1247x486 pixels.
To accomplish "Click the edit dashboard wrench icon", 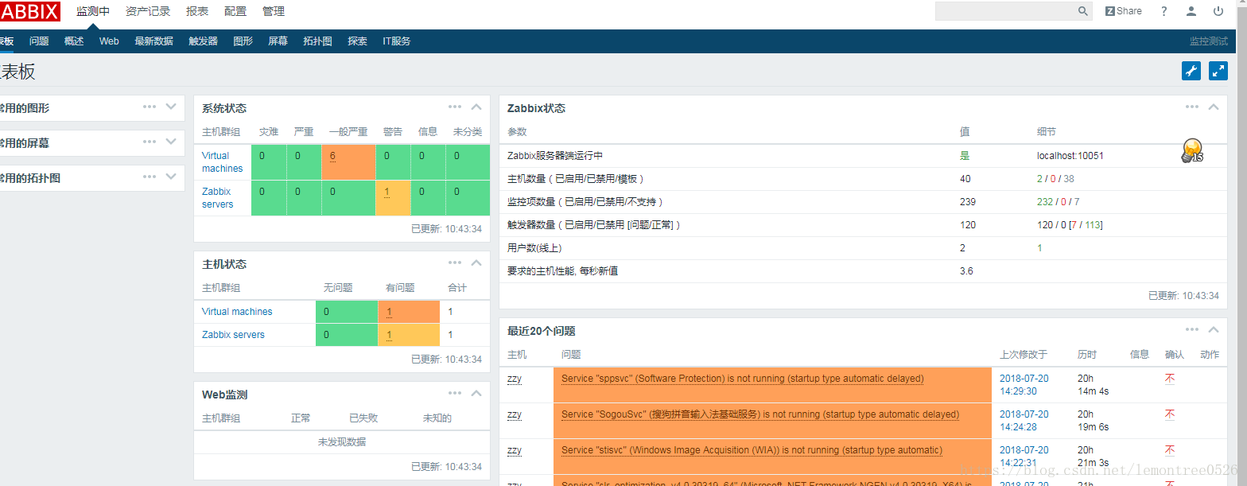I will coord(1191,71).
